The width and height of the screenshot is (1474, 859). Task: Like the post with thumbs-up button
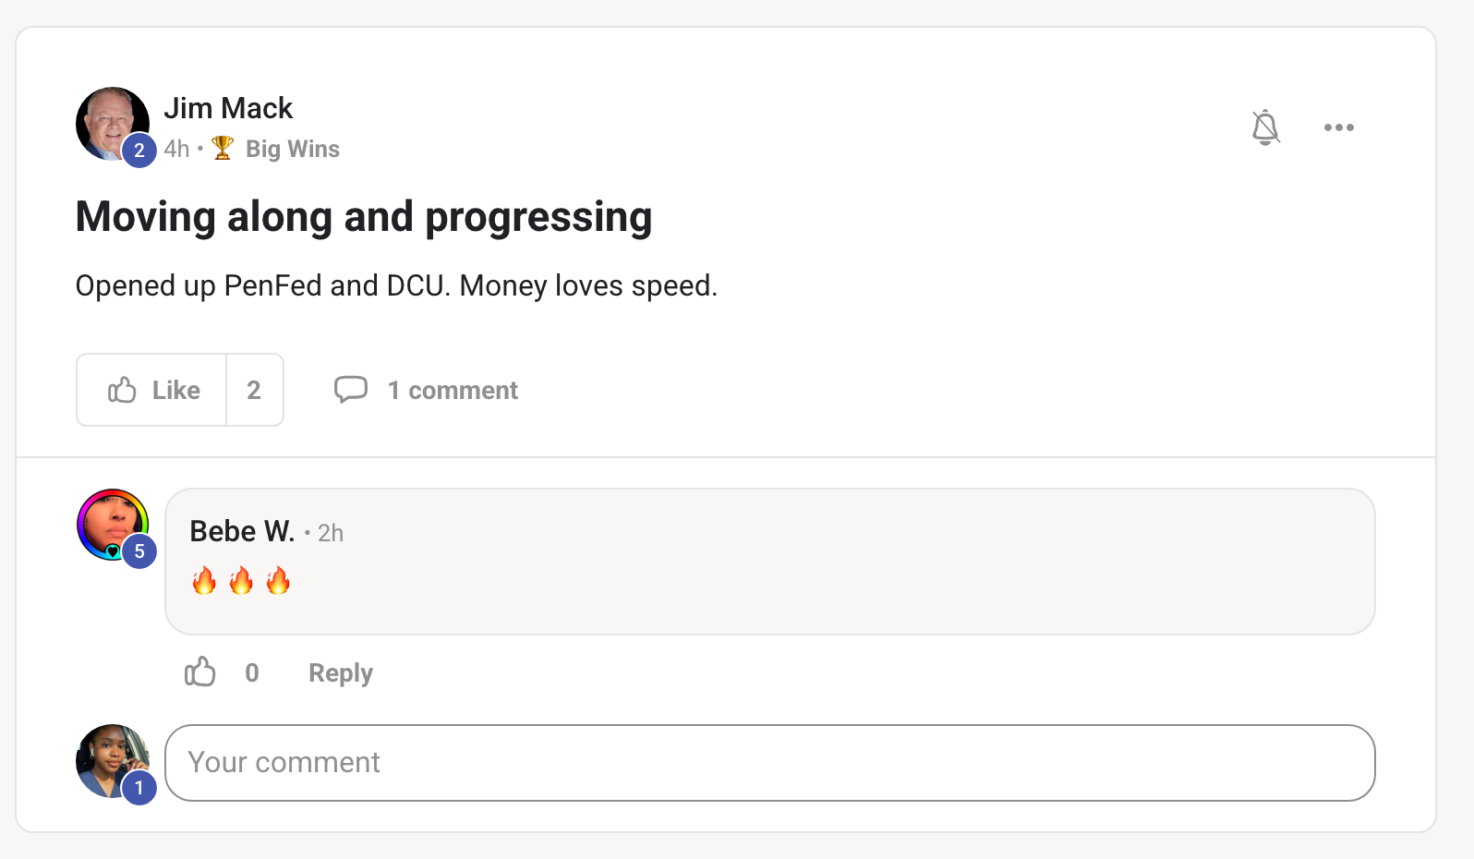pyautogui.click(x=152, y=390)
